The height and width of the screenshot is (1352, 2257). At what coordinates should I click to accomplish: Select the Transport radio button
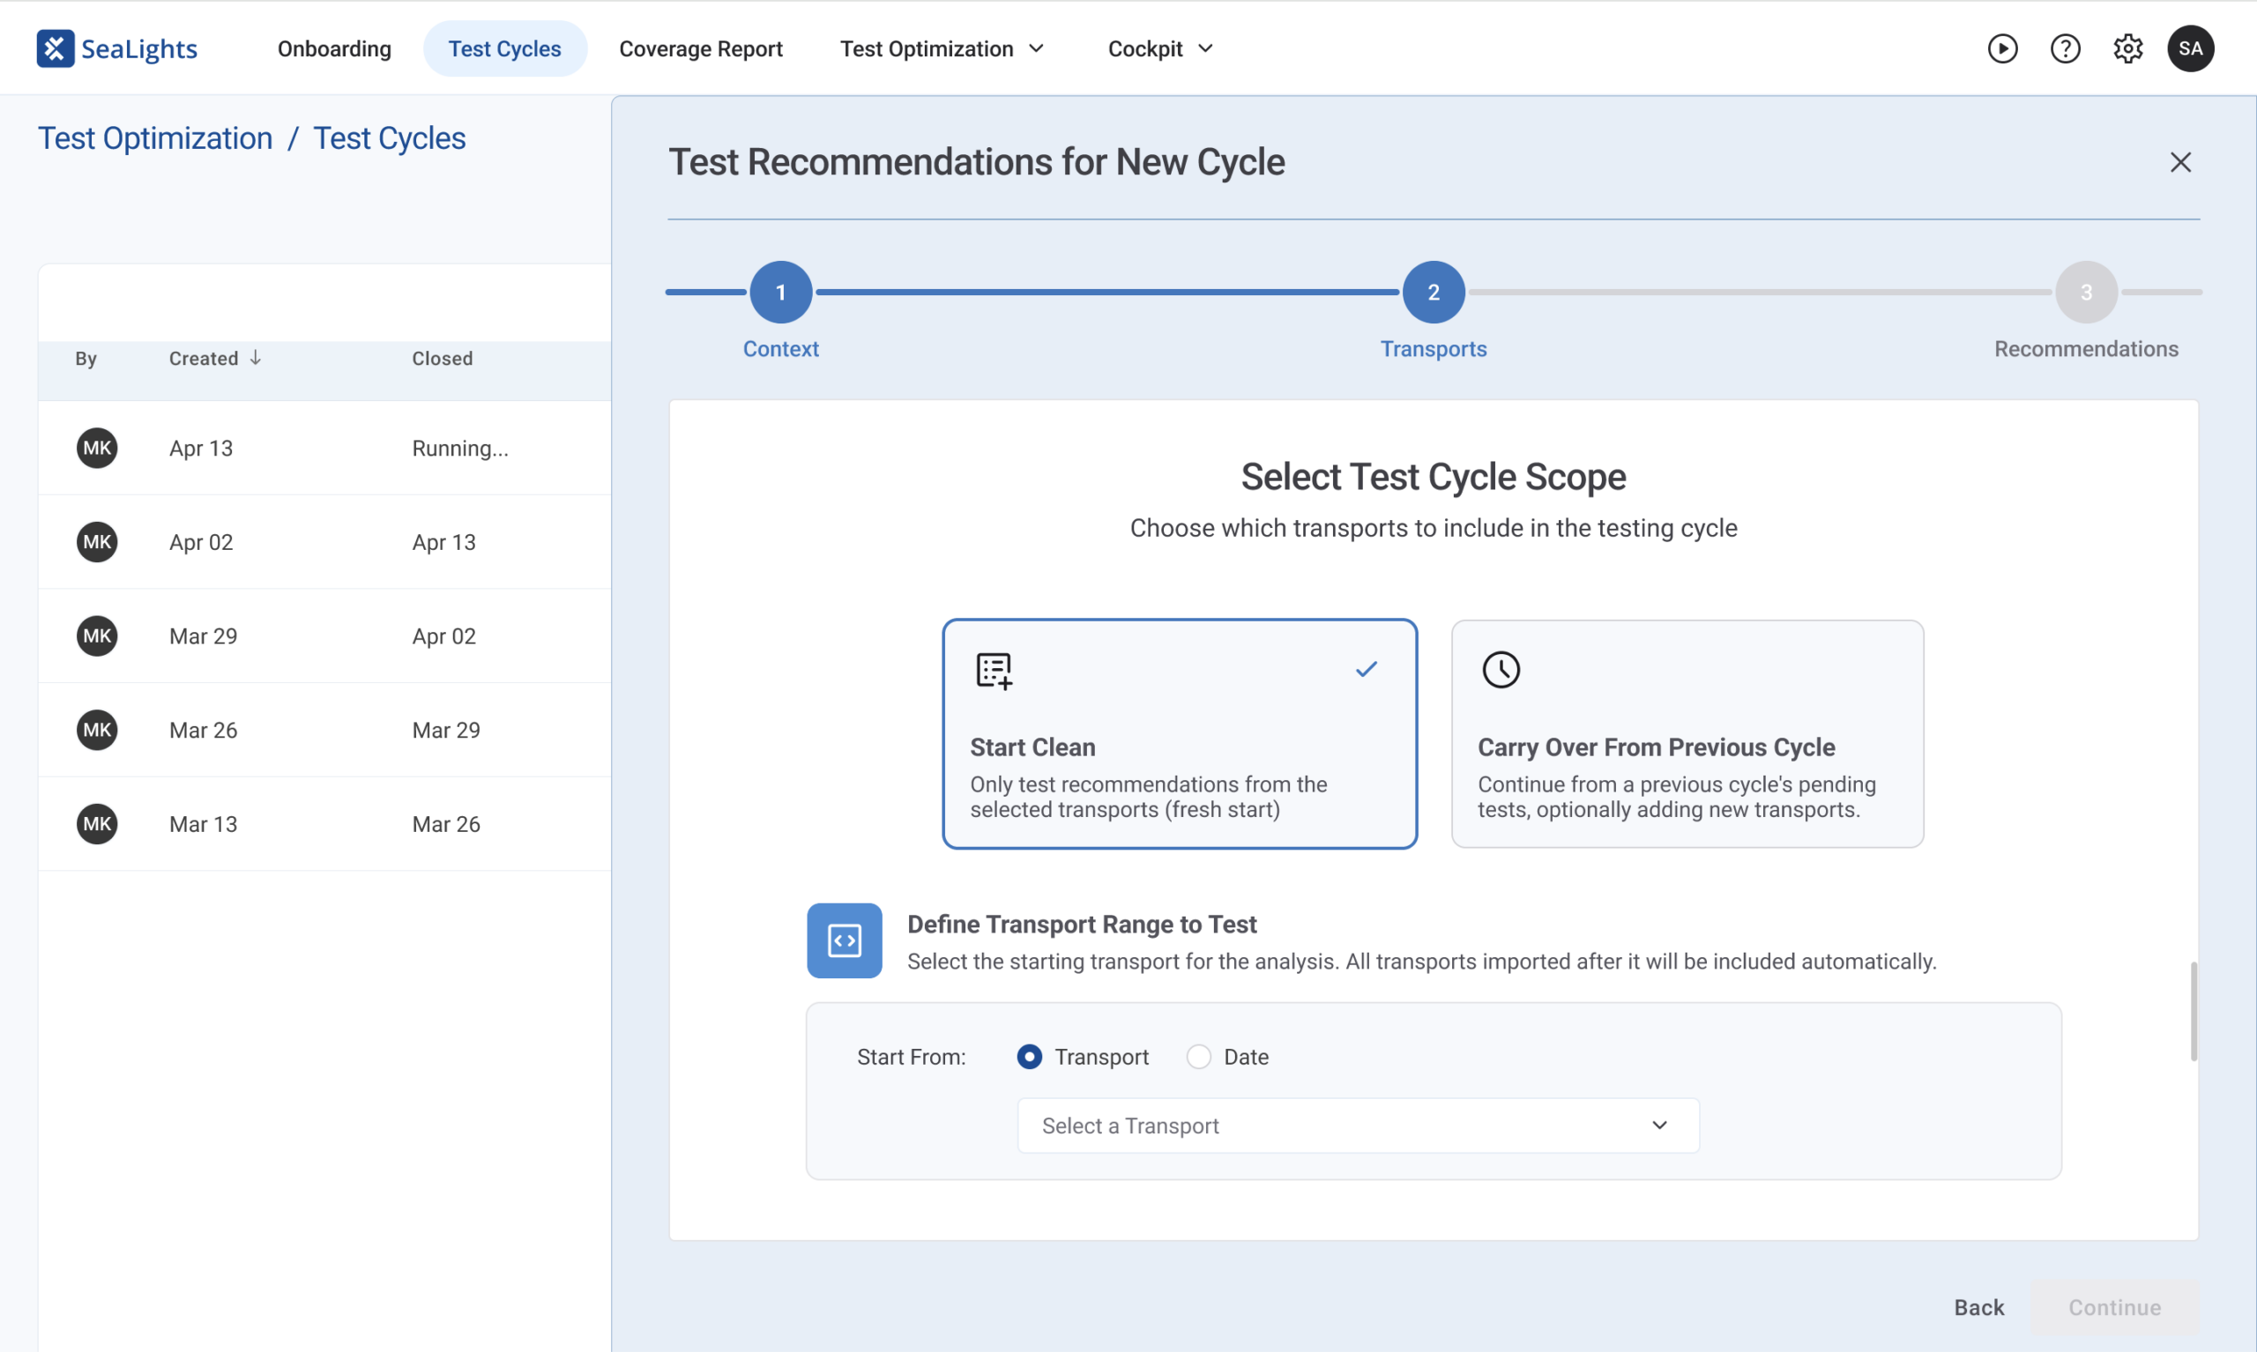[1030, 1057]
